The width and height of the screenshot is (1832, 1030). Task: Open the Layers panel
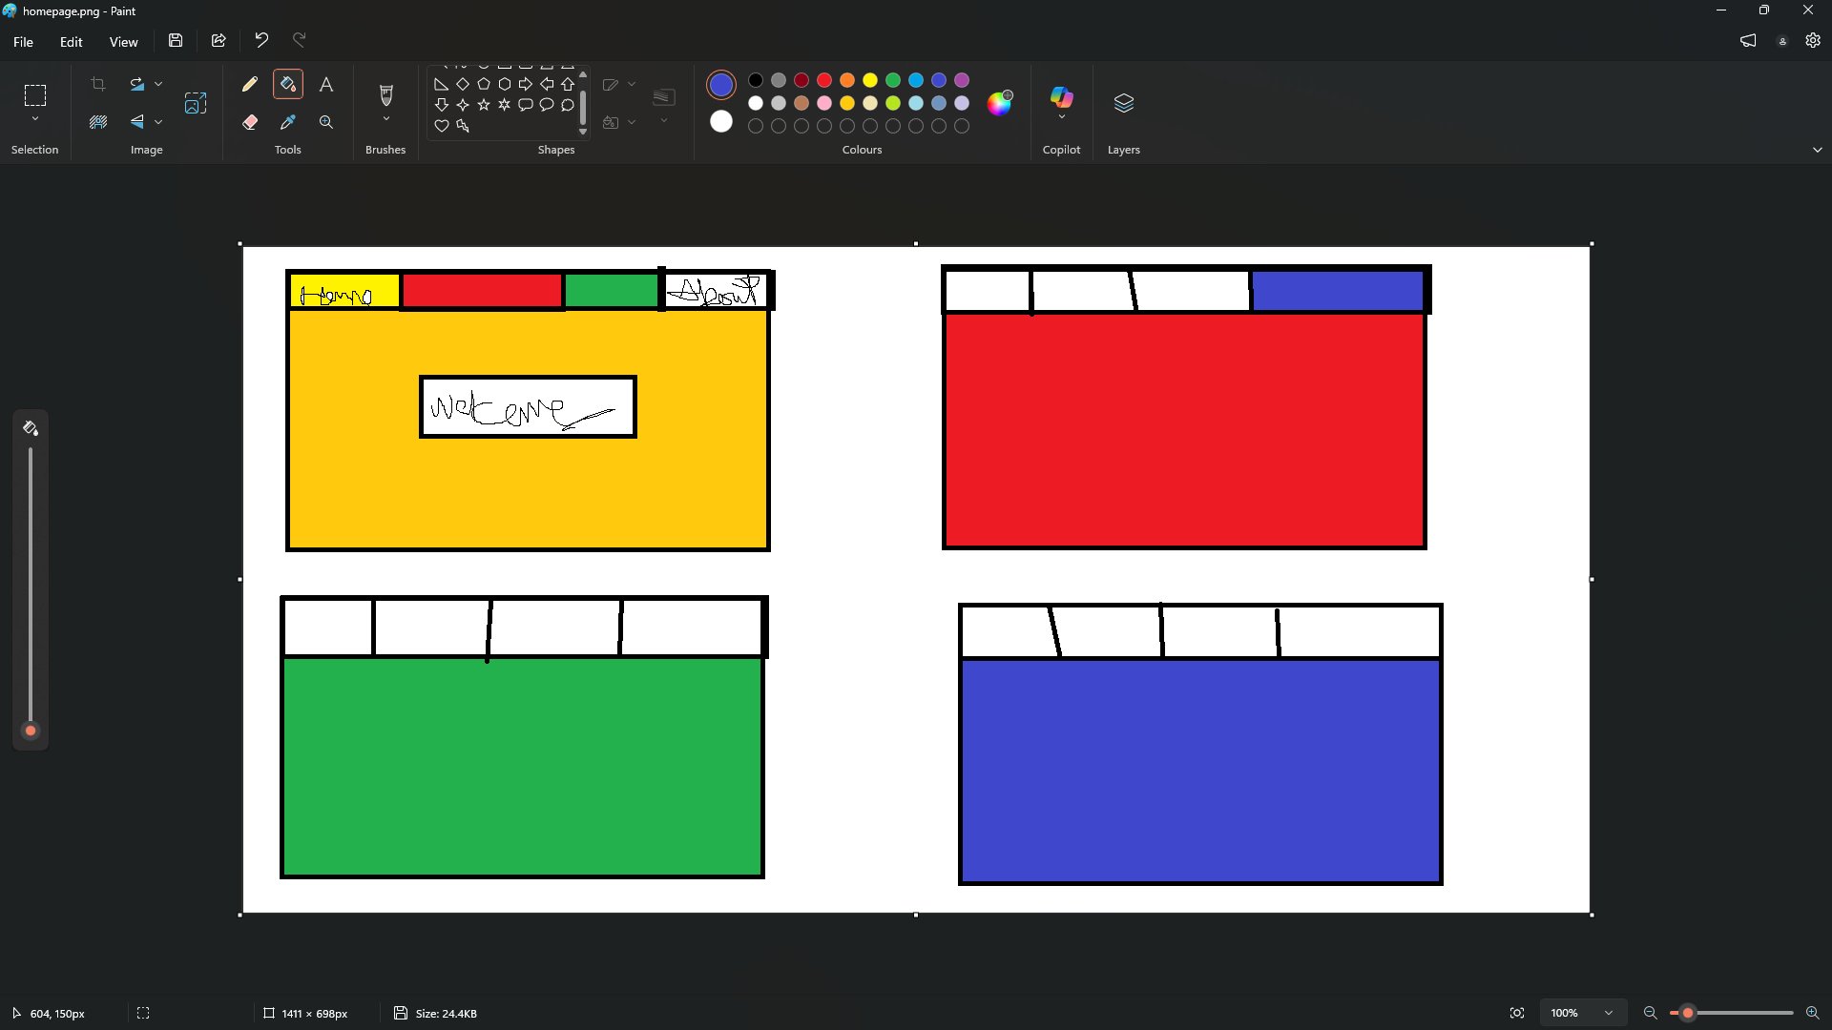pyautogui.click(x=1123, y=103)
